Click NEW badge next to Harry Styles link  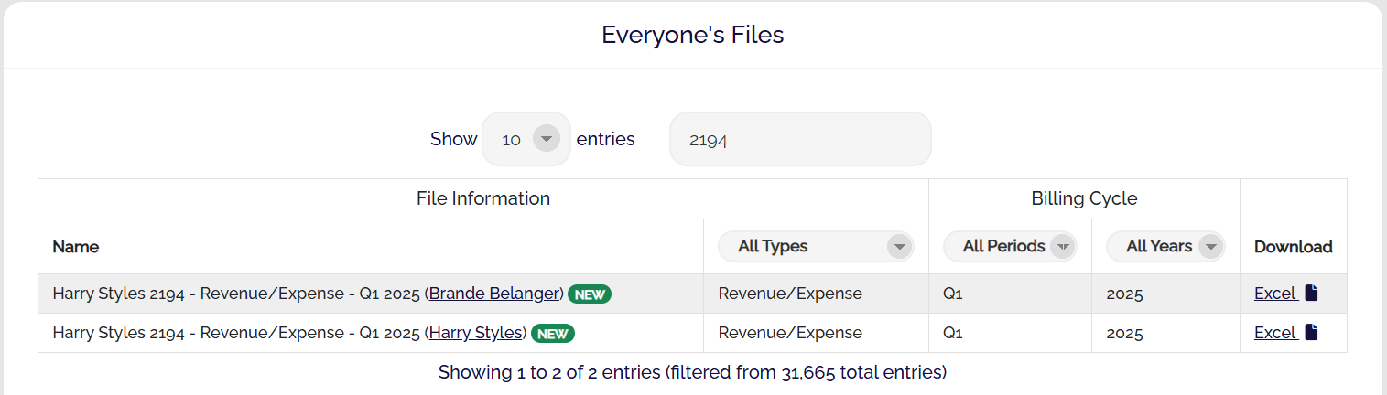point(552,334)
